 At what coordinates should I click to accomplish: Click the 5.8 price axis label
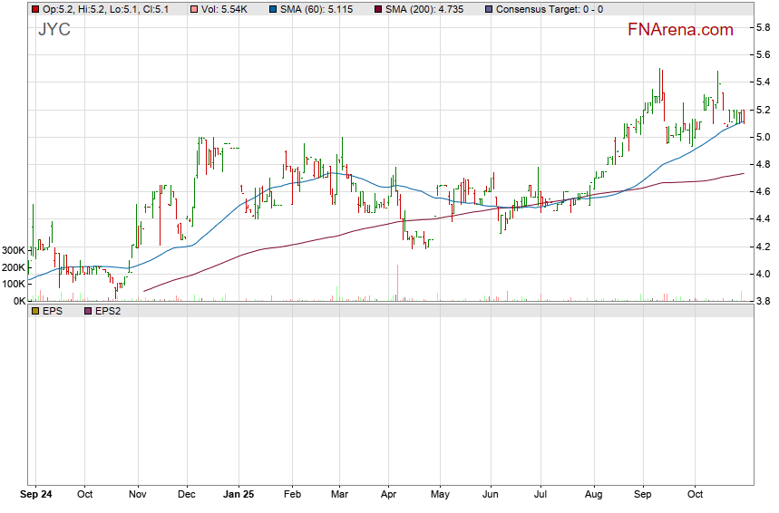tap(764, 28)
